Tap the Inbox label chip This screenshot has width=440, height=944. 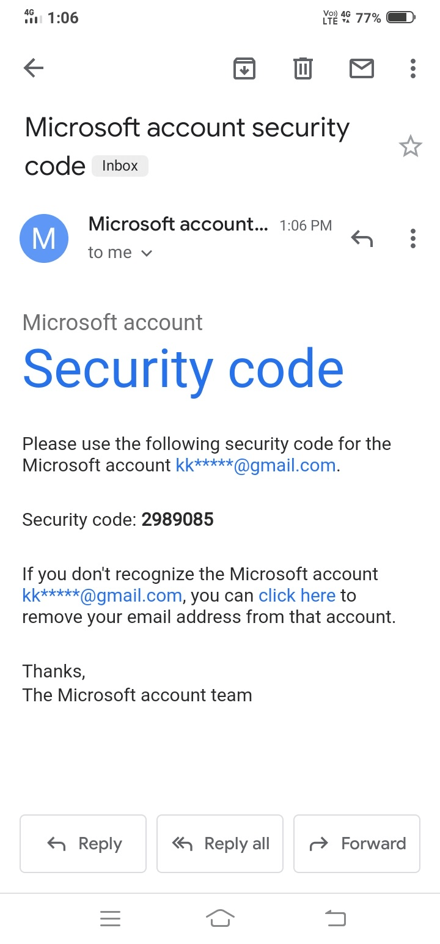120,166
